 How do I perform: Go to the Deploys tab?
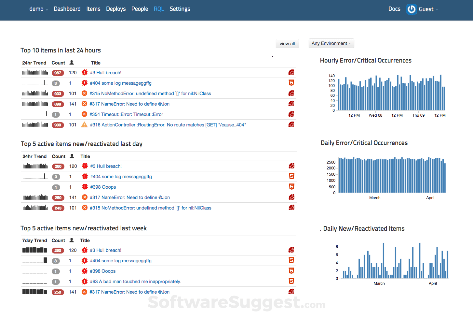pyautogui.click(x=116, y=9)
